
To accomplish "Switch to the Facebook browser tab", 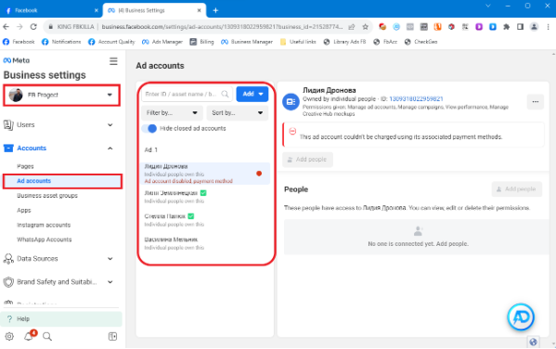I will pyautogui.click(x=51, y=10).
